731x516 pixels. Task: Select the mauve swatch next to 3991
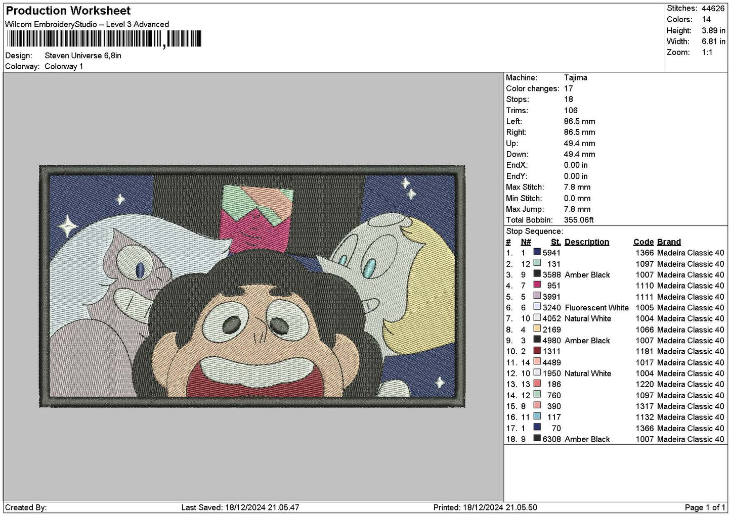point(537,296)
